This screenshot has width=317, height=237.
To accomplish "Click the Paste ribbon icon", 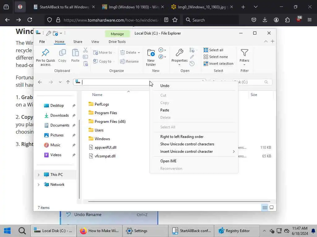I will (75, 53).
